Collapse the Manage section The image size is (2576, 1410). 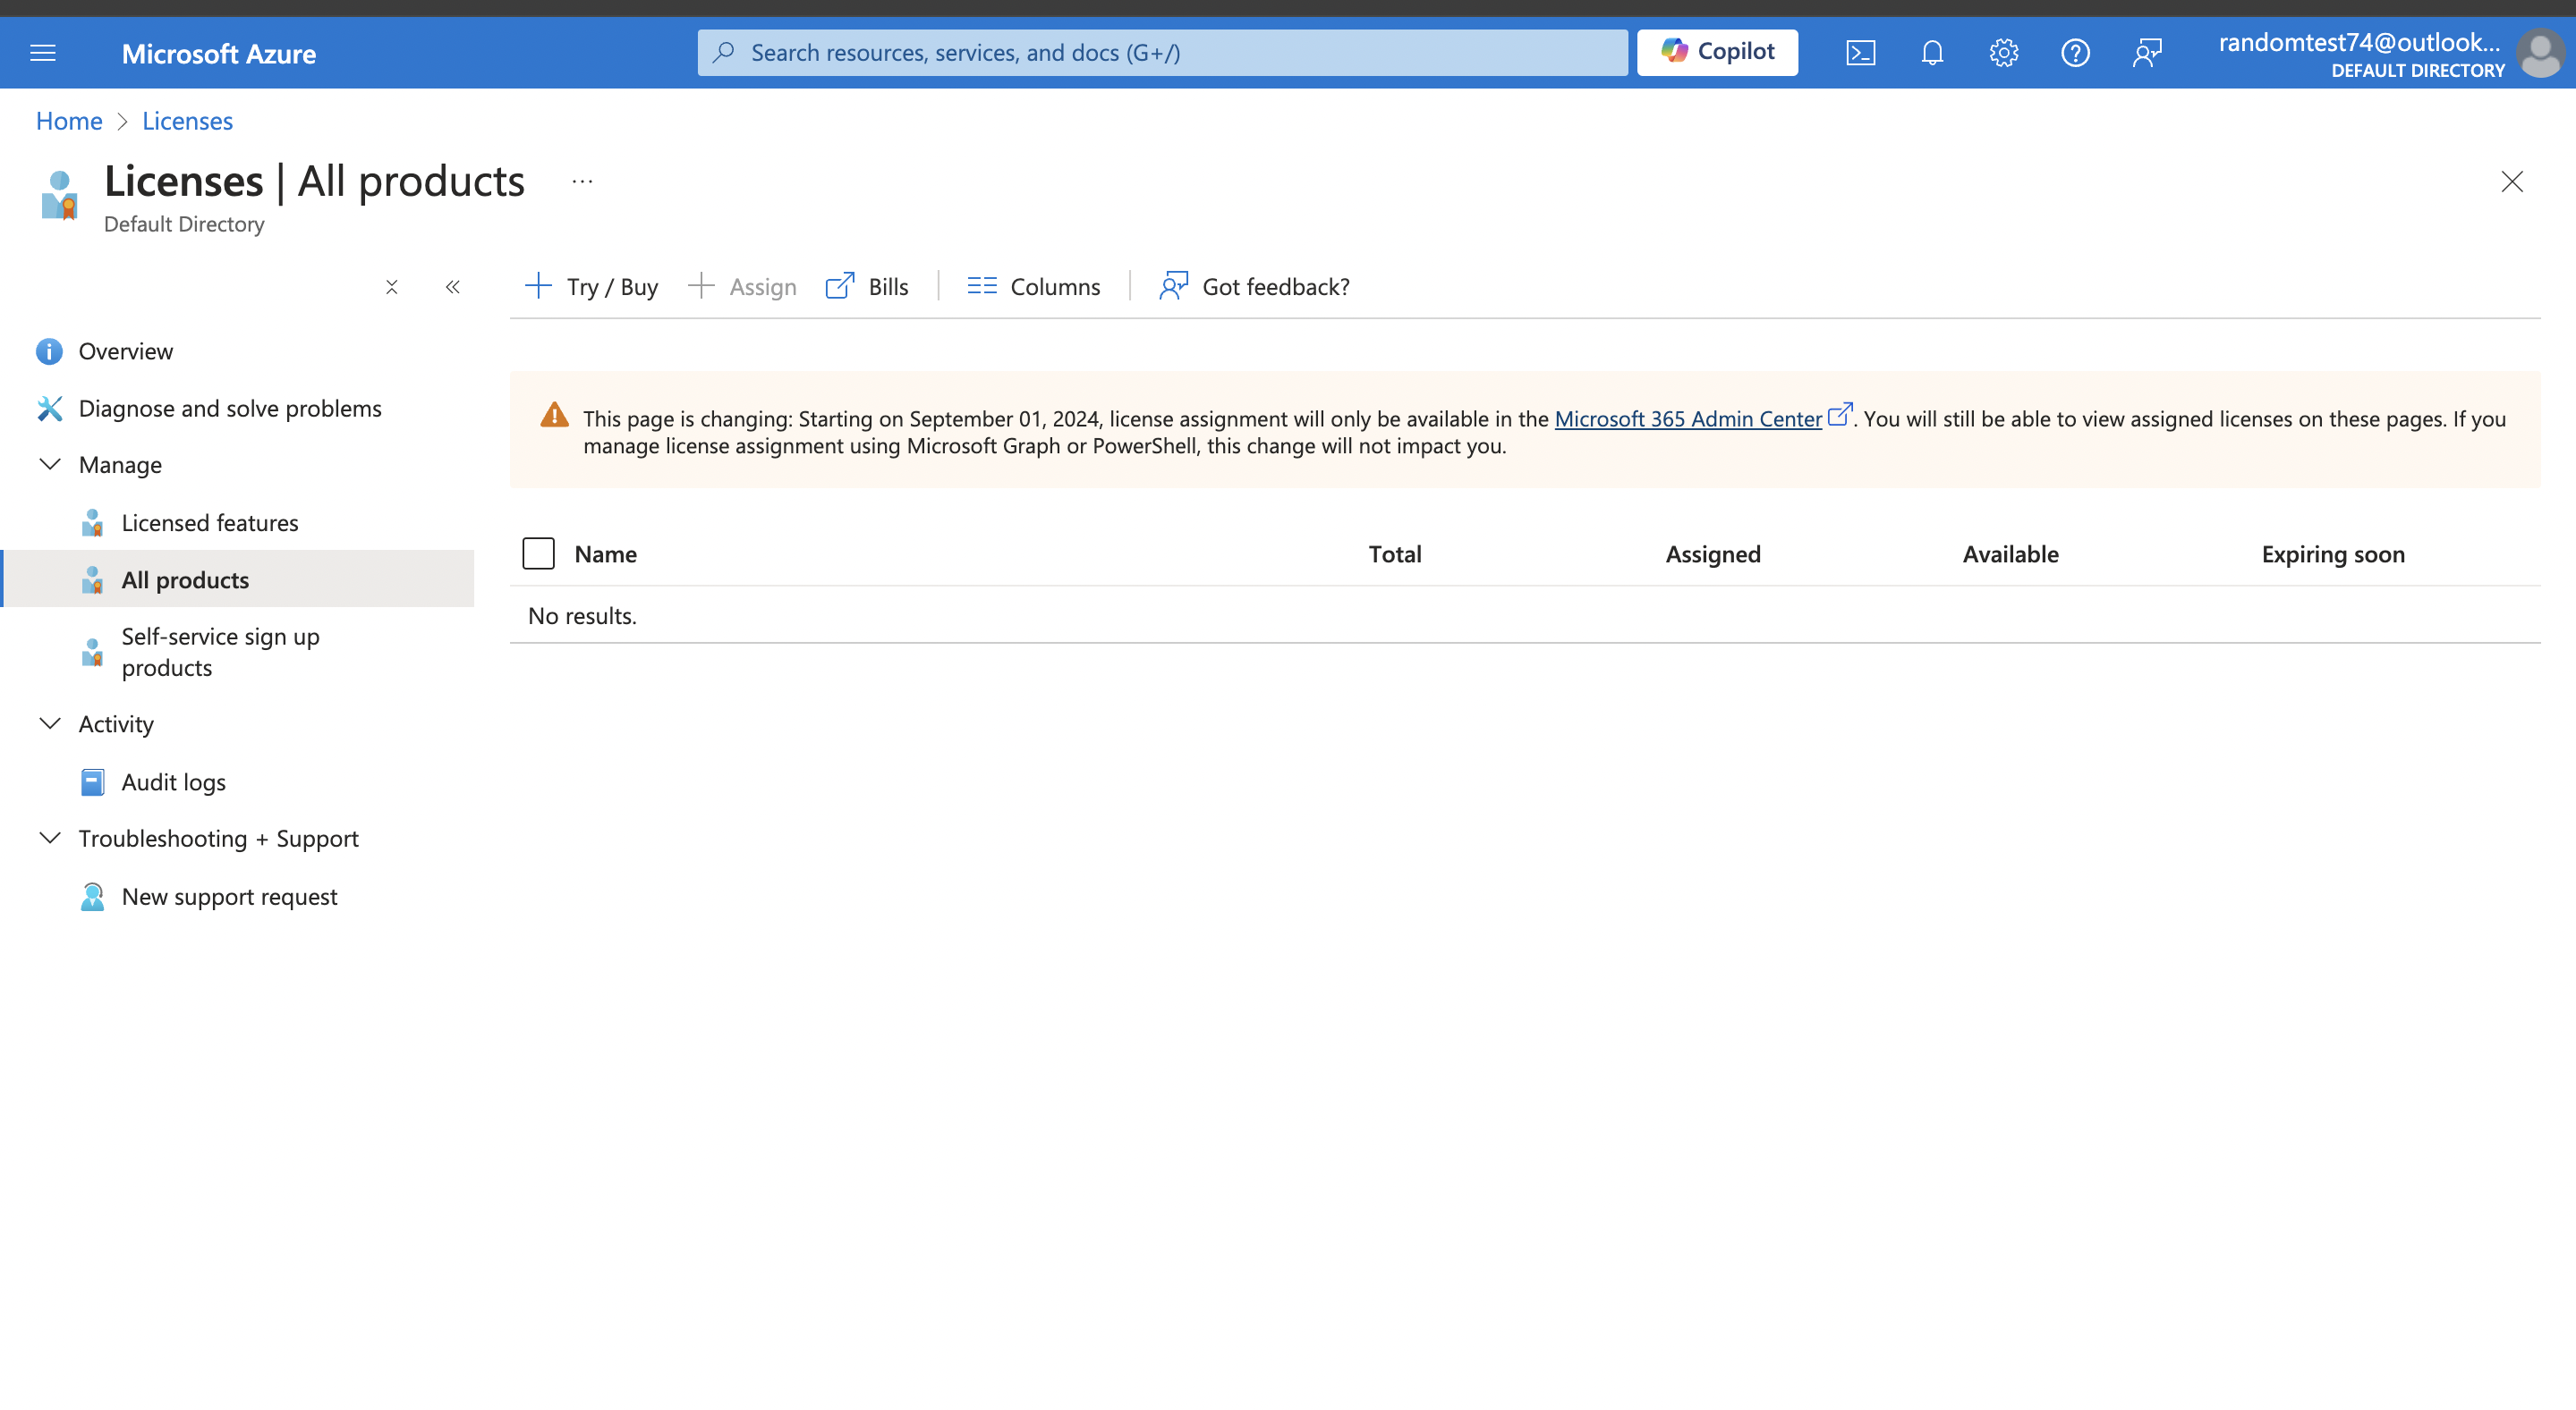pyautogui.click(x=49, y=465)
